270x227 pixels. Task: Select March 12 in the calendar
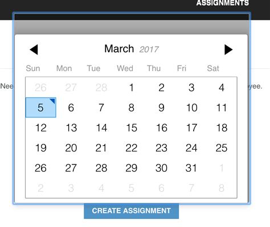click(x=40, y=127)
